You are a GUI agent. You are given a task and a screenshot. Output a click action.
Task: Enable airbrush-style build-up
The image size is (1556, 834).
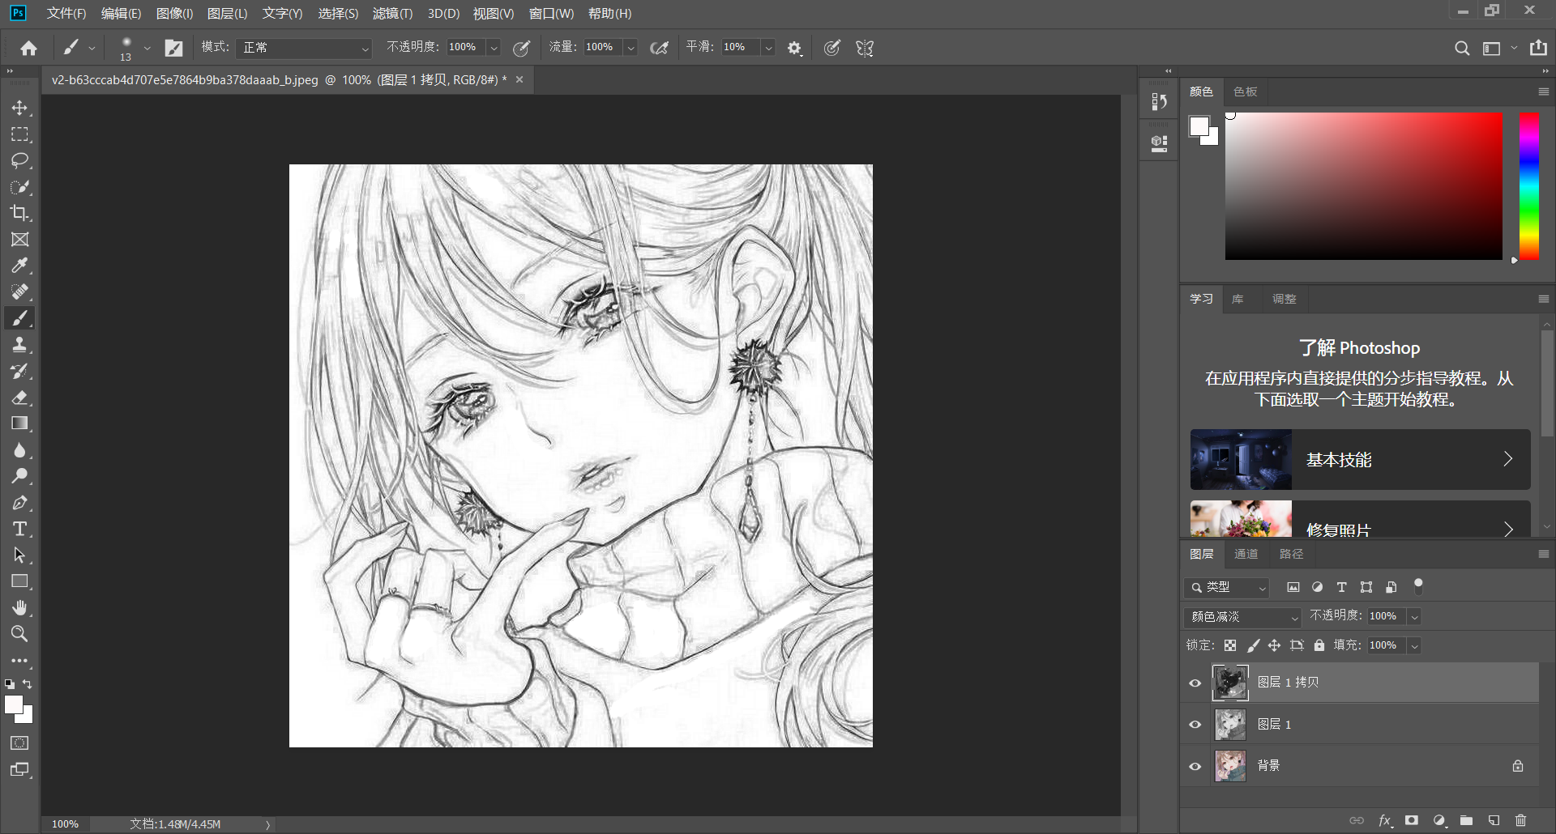660,49
